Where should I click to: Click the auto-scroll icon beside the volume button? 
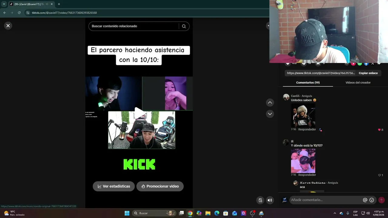click(x=260, y=200)
